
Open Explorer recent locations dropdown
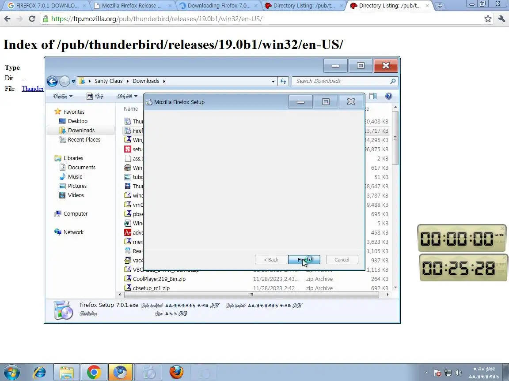(x=74, y=81)
